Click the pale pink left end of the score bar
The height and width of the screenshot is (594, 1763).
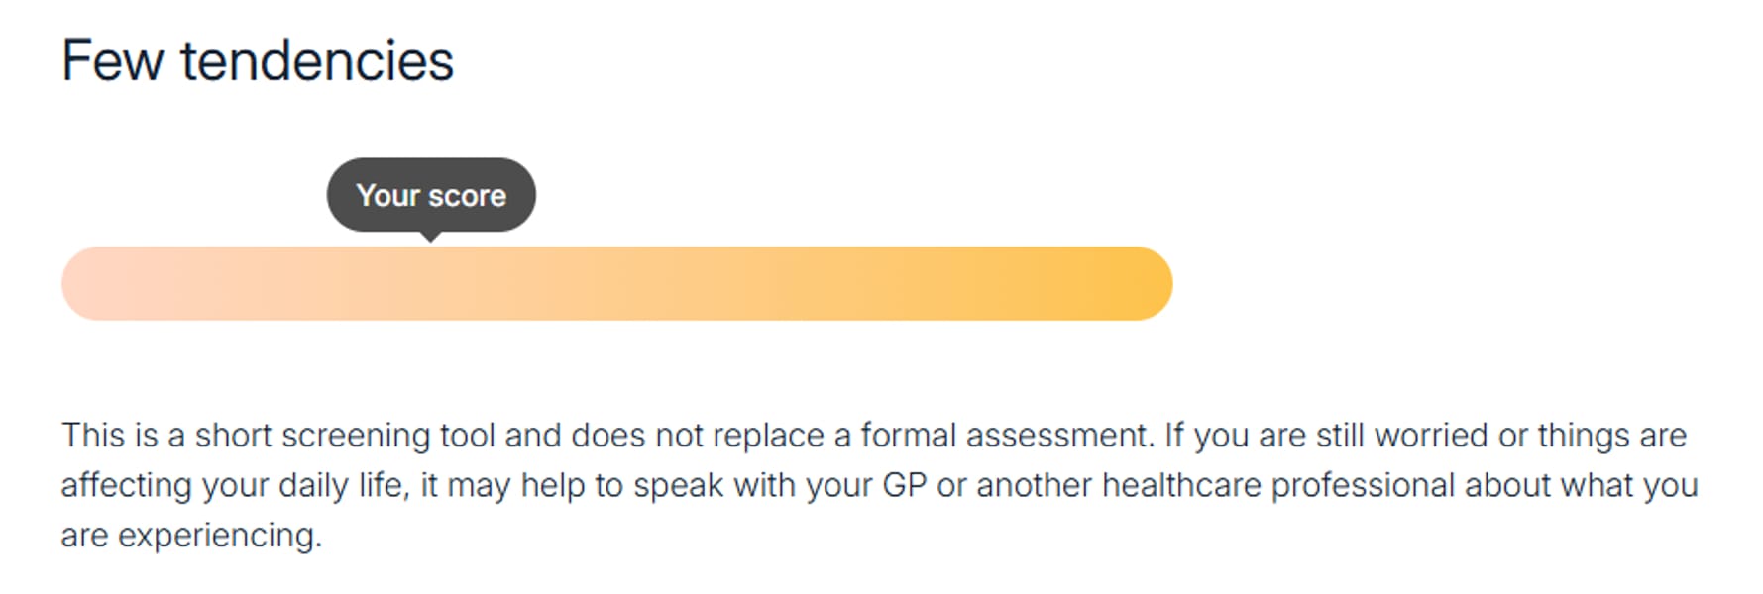coord(94,284)
